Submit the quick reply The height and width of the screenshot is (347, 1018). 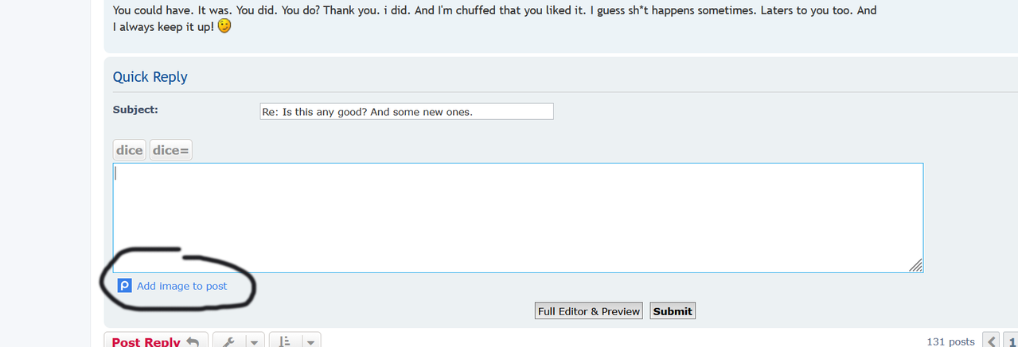(673, 311)
